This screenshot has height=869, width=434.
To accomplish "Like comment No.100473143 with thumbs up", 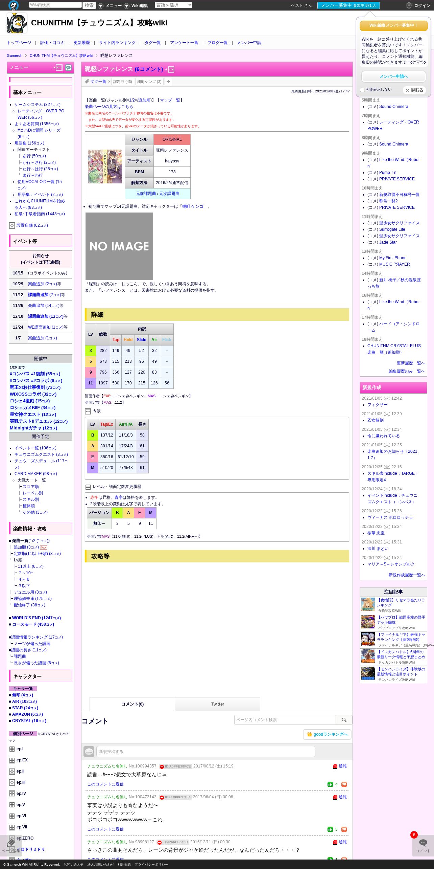I will point(330,829).
